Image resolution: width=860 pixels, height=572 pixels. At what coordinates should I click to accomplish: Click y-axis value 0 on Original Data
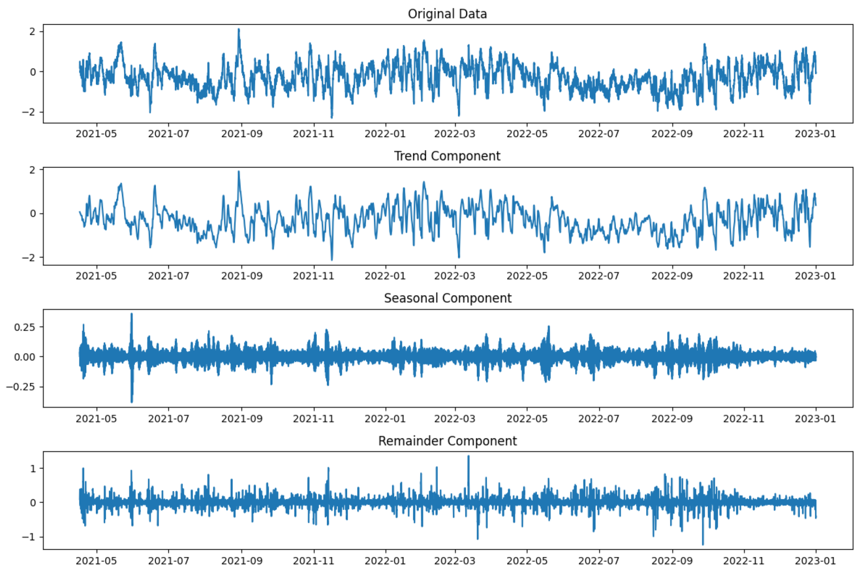click(x=33, y=72)
